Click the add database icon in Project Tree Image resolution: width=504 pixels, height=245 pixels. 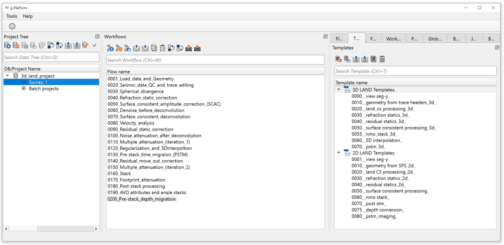tap(7, 46)
